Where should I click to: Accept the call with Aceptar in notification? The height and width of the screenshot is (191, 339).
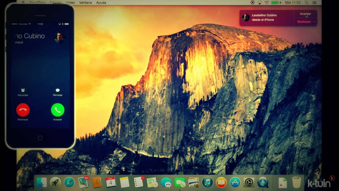(x=305, y=14)
